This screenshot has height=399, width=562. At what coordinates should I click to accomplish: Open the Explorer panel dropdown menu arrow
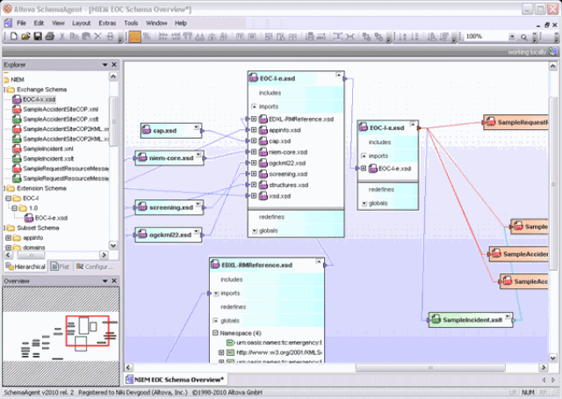point(105,64)
